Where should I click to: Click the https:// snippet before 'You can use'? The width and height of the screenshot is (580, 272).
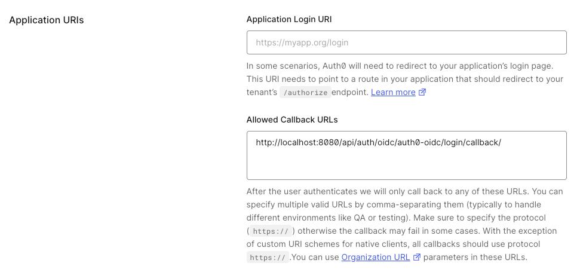pos(268,258)
